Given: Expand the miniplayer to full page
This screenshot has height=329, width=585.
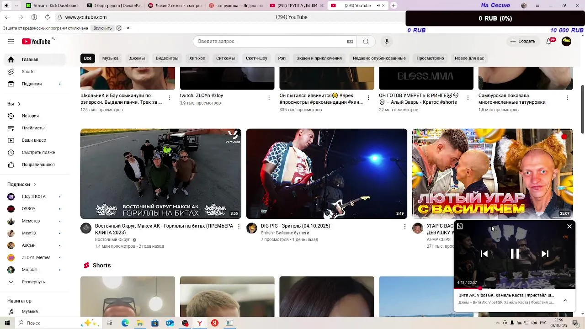Looking at the screenshot, I should click(x=460, y=226).
